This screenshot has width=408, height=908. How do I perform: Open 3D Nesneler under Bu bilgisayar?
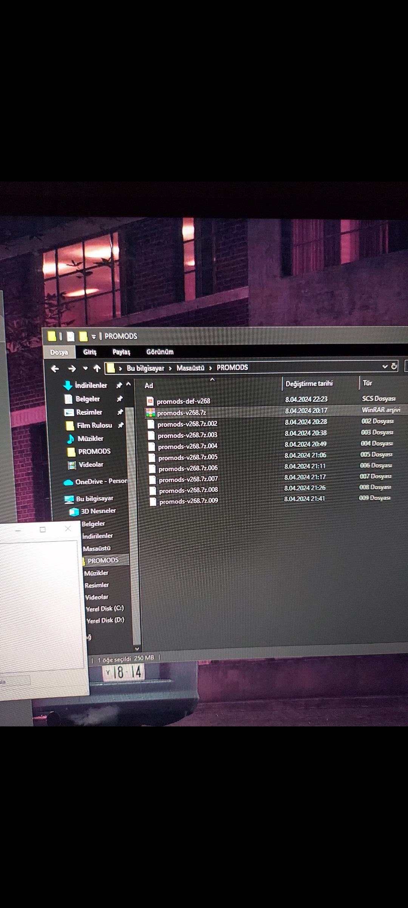[x=98, y=511]
